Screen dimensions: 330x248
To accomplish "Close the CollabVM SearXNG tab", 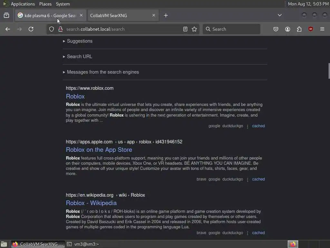I will tap(154, 15).
